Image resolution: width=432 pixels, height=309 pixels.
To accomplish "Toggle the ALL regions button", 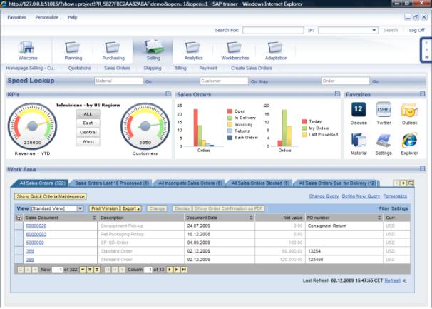I will pyautogui.click(x=88, y=114).
